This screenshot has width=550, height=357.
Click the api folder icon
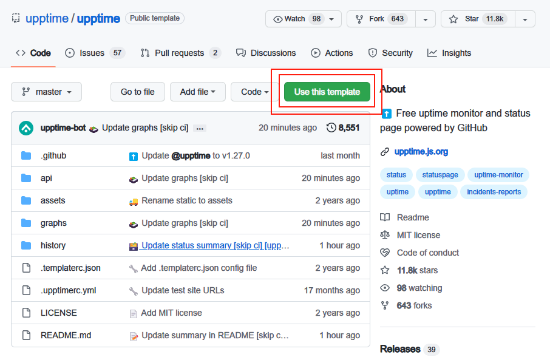pyautogui.click(x=26, y=178)
